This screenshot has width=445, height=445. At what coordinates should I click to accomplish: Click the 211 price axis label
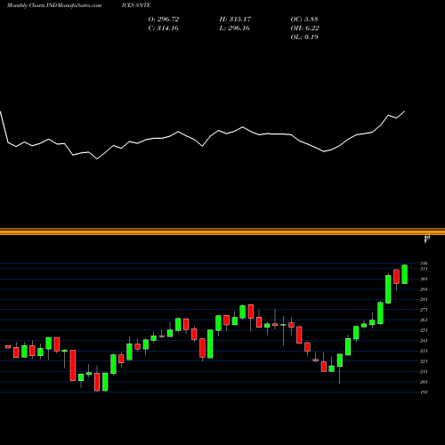point(424,371)
